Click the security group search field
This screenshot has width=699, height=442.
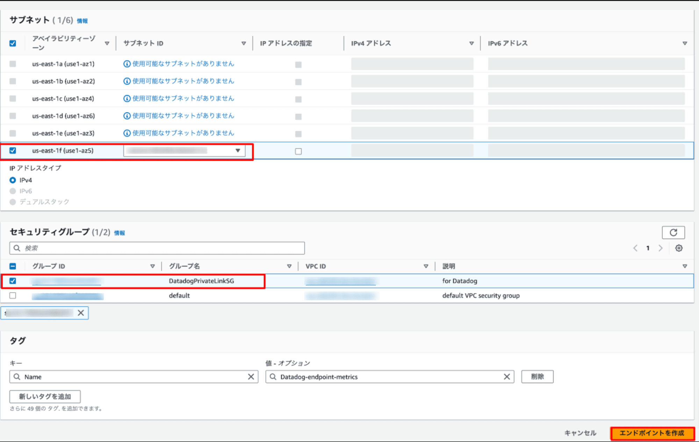(x=157, y=248)
